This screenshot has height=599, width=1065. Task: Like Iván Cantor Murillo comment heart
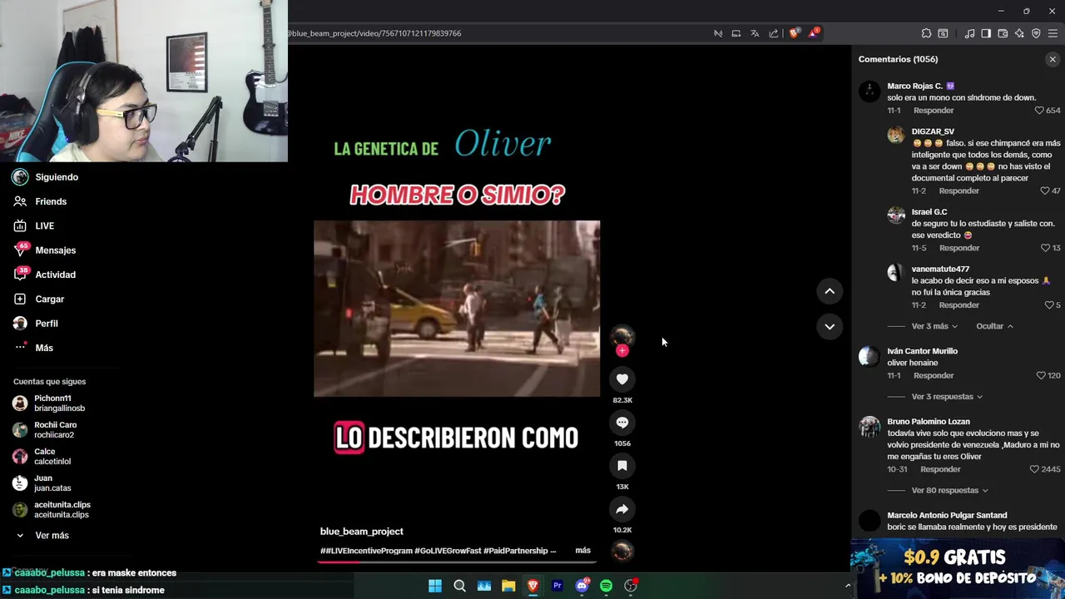coord(1040,376)
